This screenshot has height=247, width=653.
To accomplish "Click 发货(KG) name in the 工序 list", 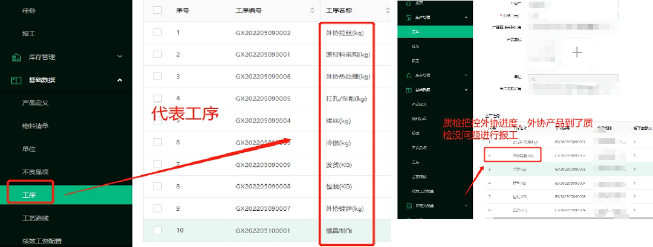I will point(339,165).
